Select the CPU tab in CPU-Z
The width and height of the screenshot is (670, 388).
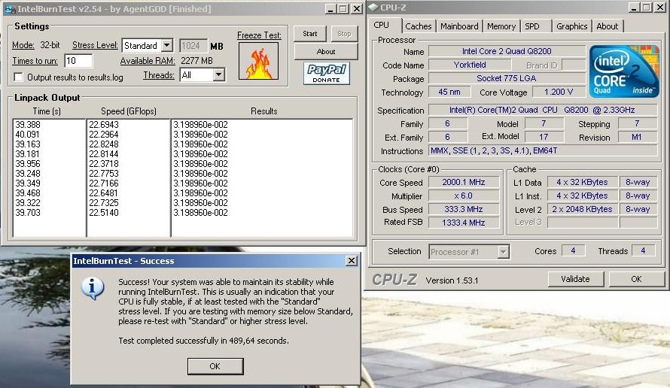[381, 25]
